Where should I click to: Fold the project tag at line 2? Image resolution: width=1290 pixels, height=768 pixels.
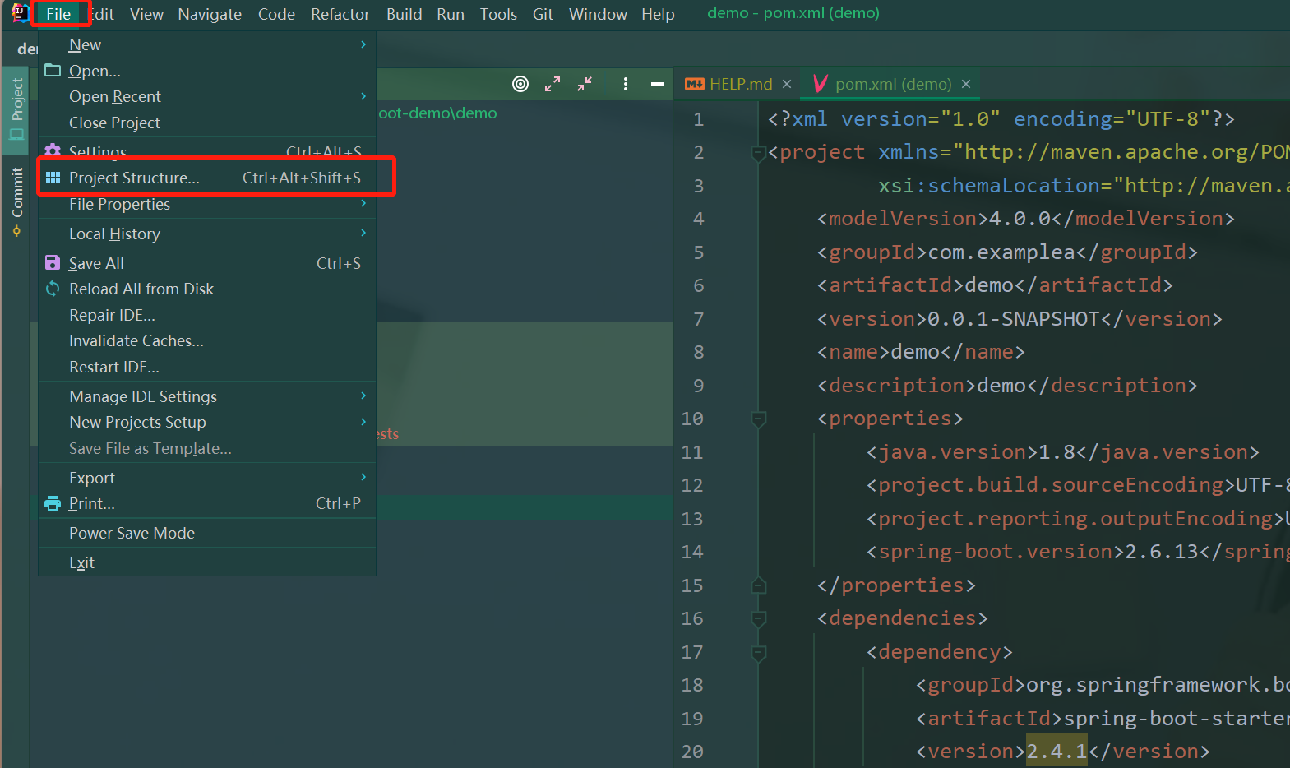coord(759,153)
